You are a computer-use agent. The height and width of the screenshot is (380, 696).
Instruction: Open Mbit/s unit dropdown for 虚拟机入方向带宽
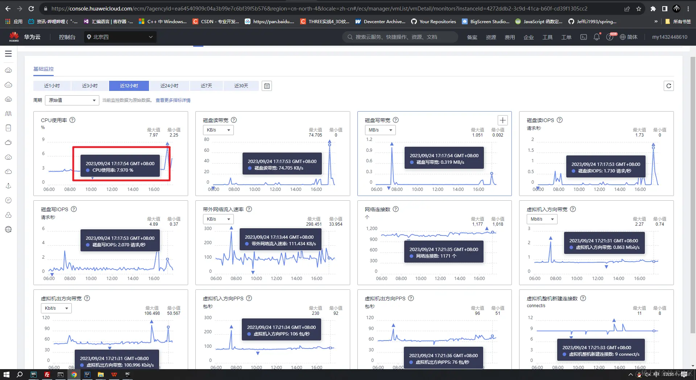click(x=542, y=219)
